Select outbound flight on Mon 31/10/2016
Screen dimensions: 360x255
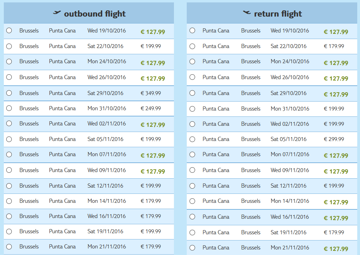click(x=9, y=108)
